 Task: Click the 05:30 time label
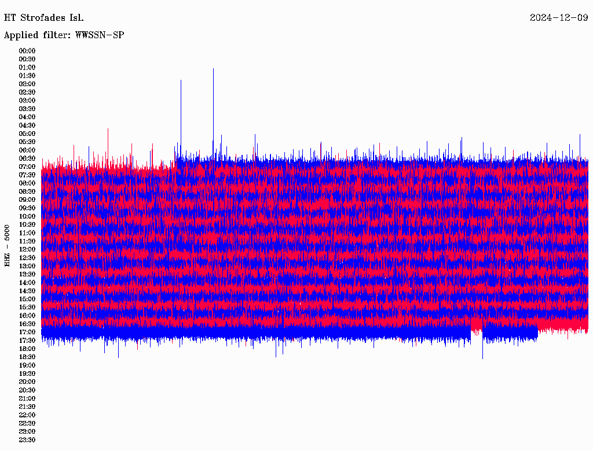27,142
